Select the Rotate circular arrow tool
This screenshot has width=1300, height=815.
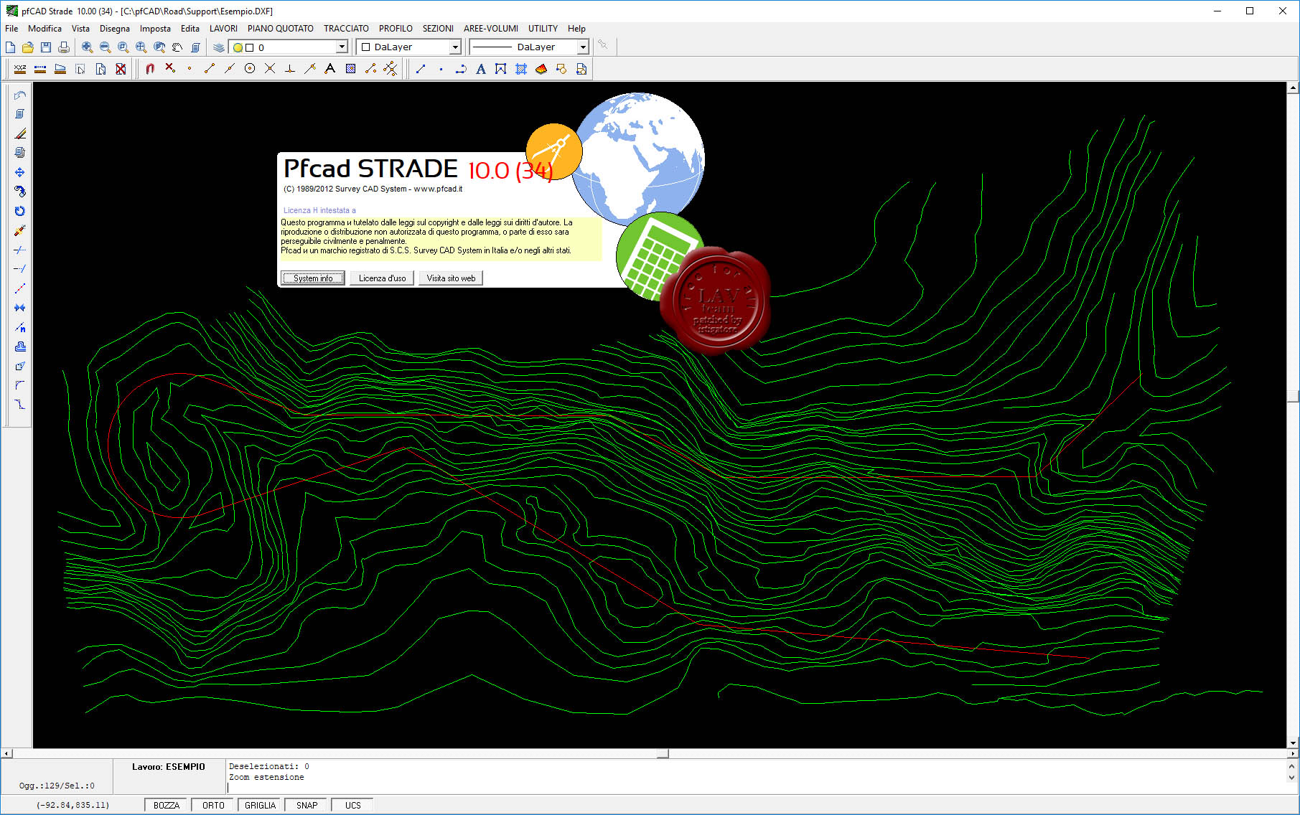pos(20,211)
